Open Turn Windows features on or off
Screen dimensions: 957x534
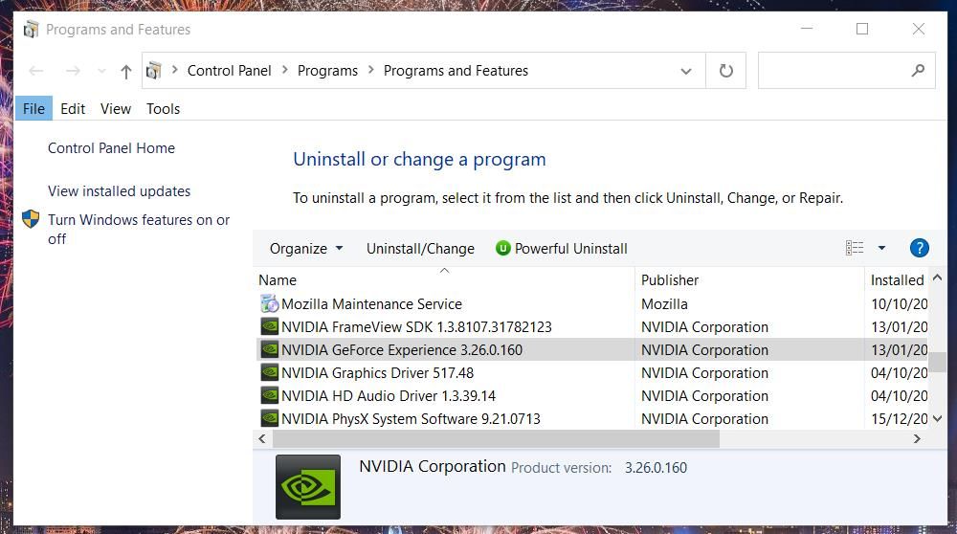pyautogui.click(x=139, y=229)
